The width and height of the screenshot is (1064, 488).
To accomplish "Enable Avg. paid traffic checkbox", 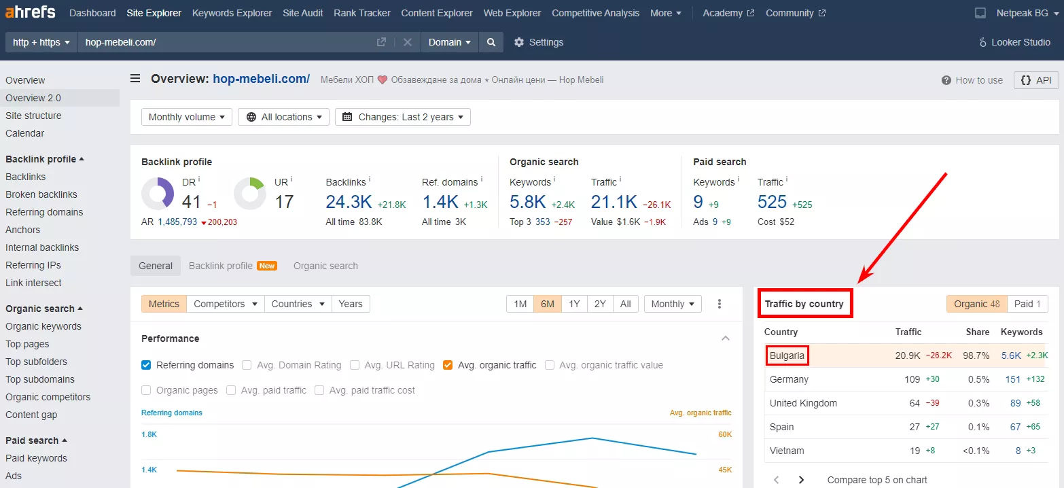I will coord(231,390).
